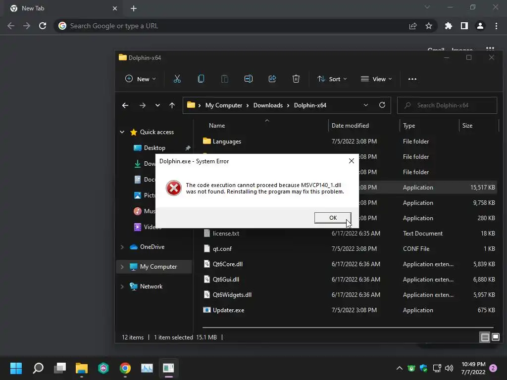The width and height of the screenshot is (507, 380).
Task: Select Qt6Core.dll file
Action: [x=228, y=264]
